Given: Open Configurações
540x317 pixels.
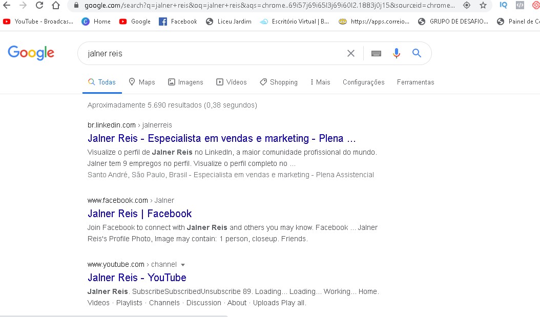Looking at the screenshot, I should (x=363, y=82).
